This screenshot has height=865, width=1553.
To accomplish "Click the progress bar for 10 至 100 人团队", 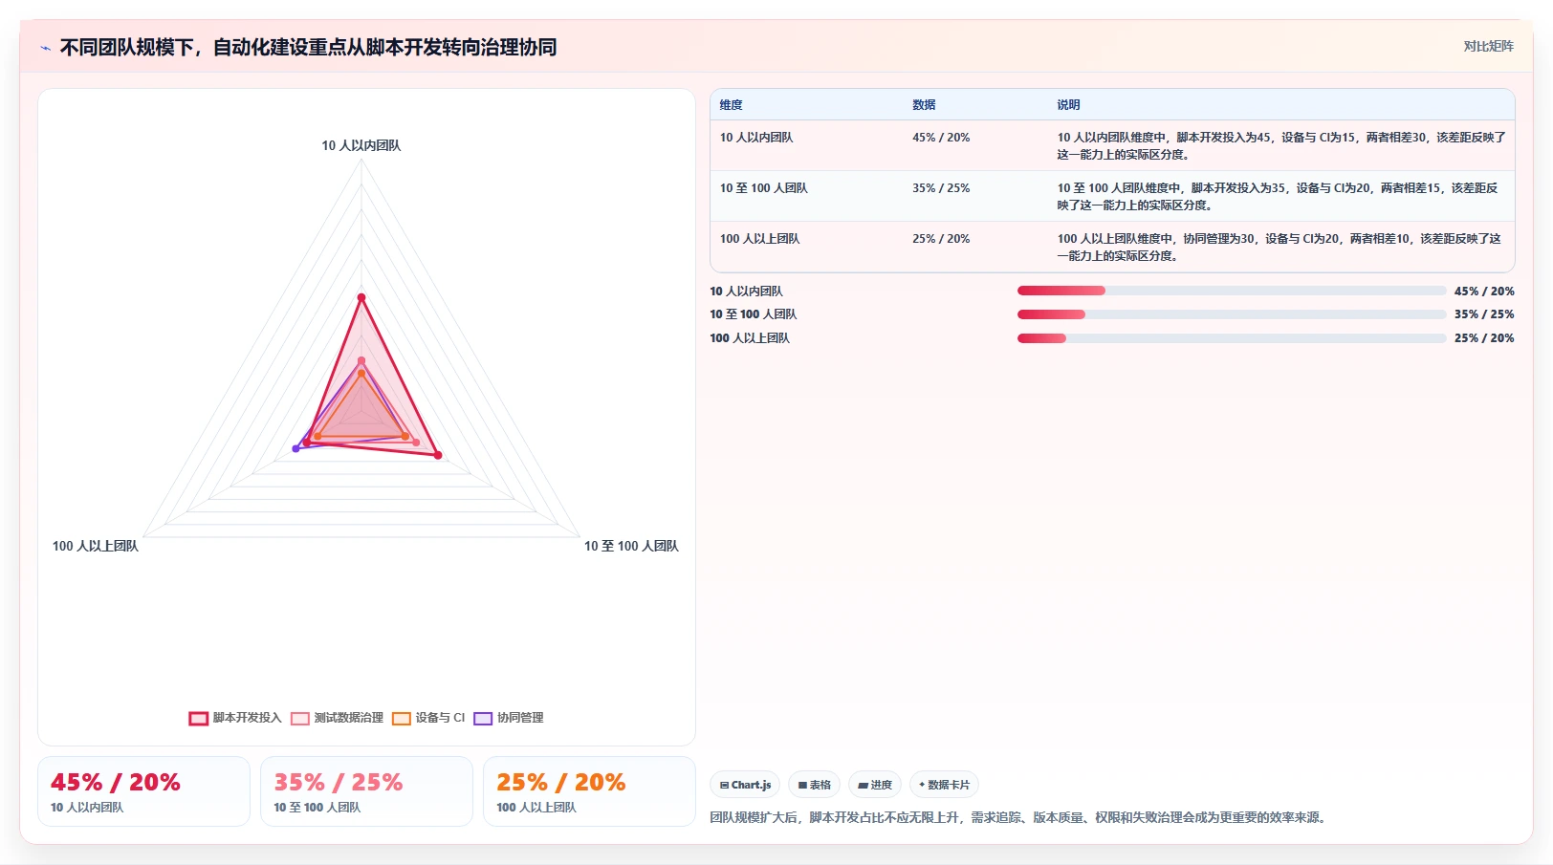I will pos(1232,314).
